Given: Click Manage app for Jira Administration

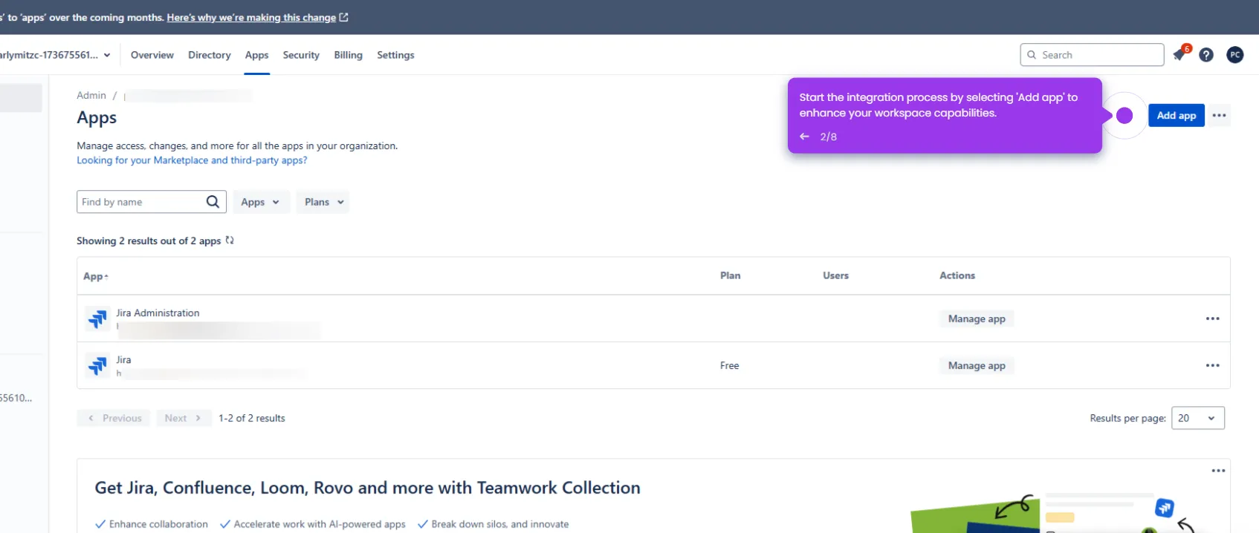Looking at the screenshot, I should pyautogui.click(x=977, y=318).
